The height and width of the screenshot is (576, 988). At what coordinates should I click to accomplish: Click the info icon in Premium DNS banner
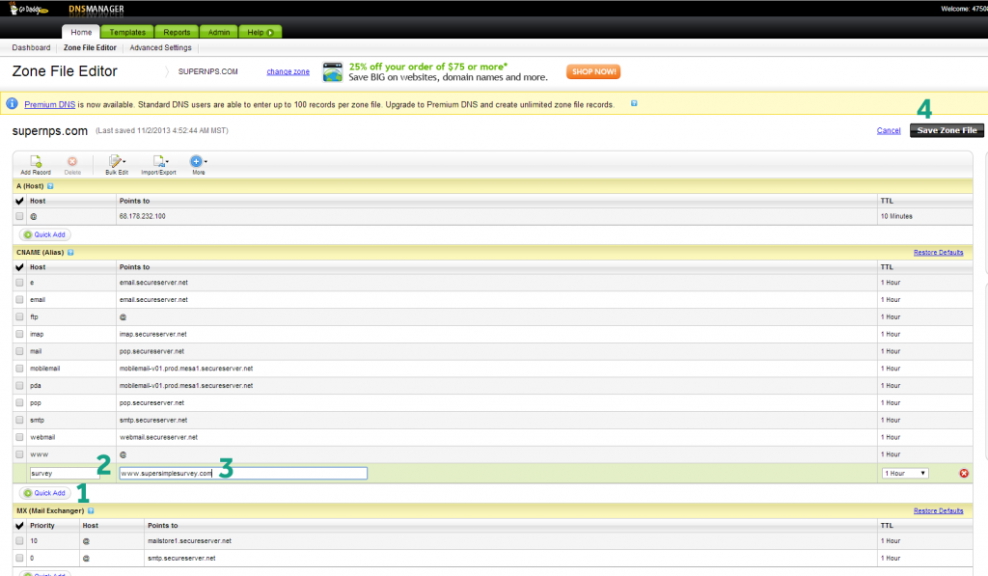(x=12, y=103)
